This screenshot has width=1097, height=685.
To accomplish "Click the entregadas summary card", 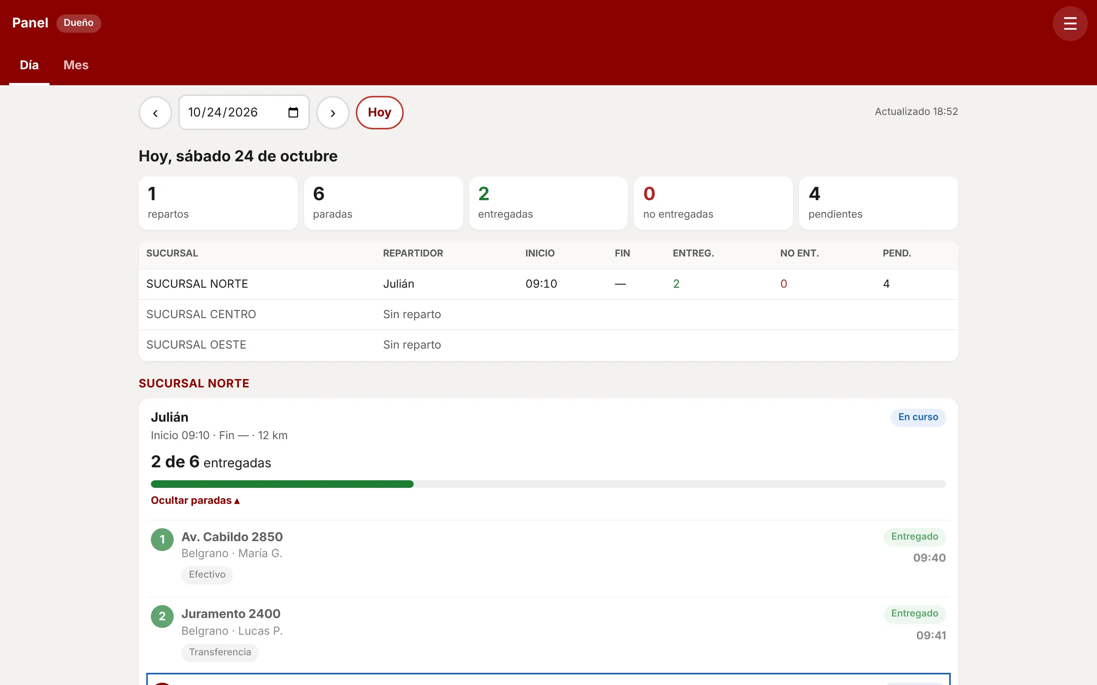I will point(548,203).
